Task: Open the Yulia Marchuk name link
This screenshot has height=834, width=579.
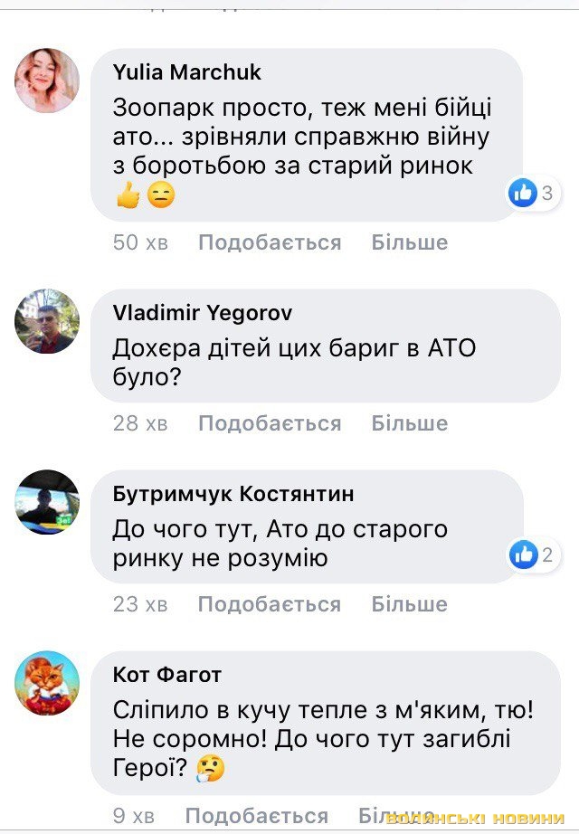Action: click(x=186, y=71)
